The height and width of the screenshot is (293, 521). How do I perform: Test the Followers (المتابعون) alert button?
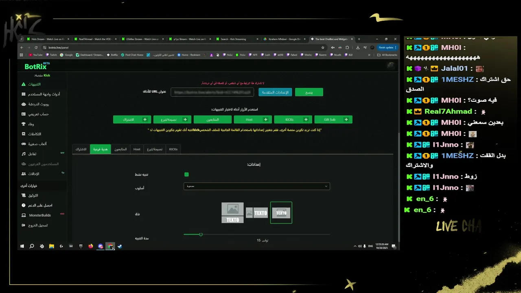coord(212,120)
